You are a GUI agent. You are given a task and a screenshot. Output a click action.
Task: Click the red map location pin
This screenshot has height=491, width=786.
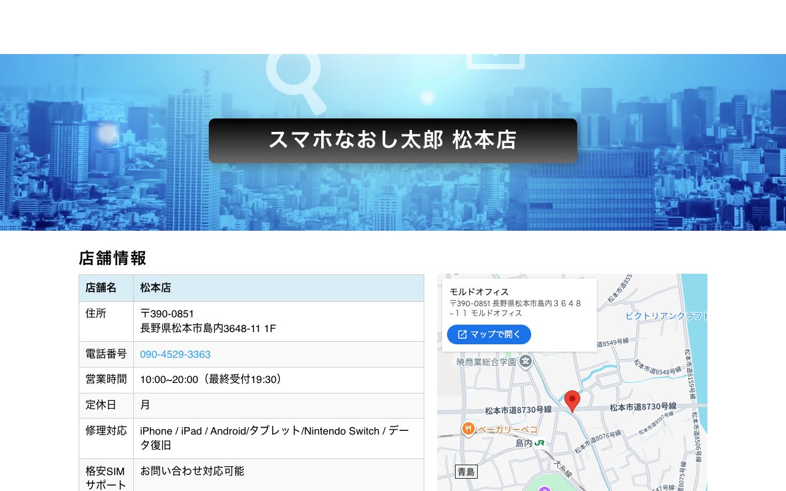pyautogui.click(x=572, y=401)
